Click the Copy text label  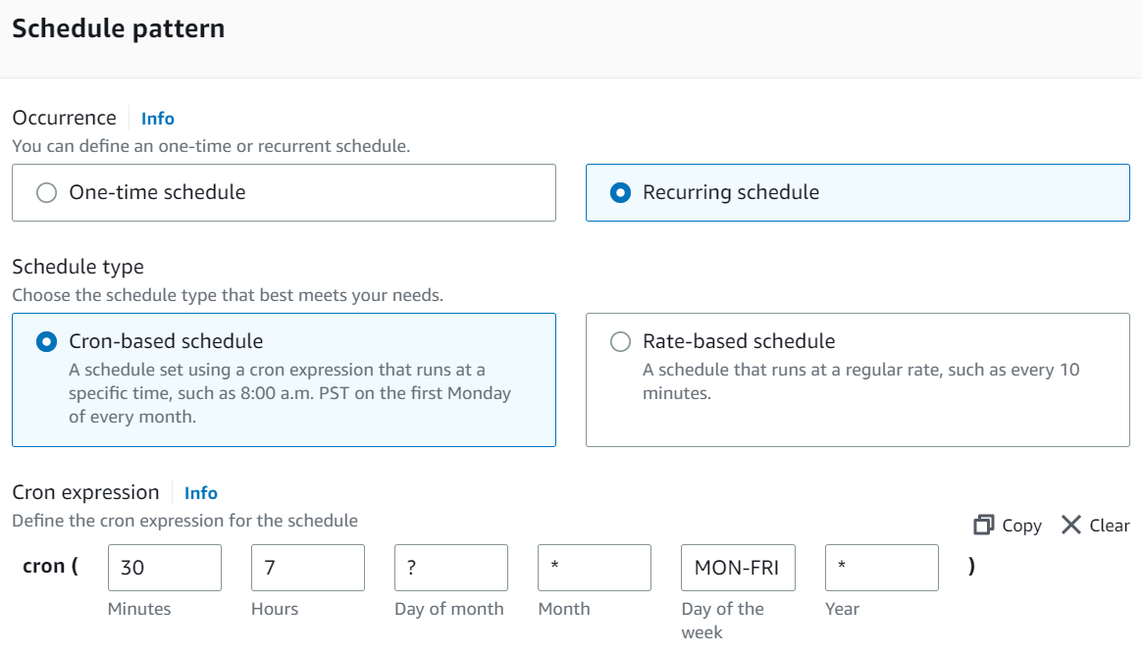pos(1021,526)
